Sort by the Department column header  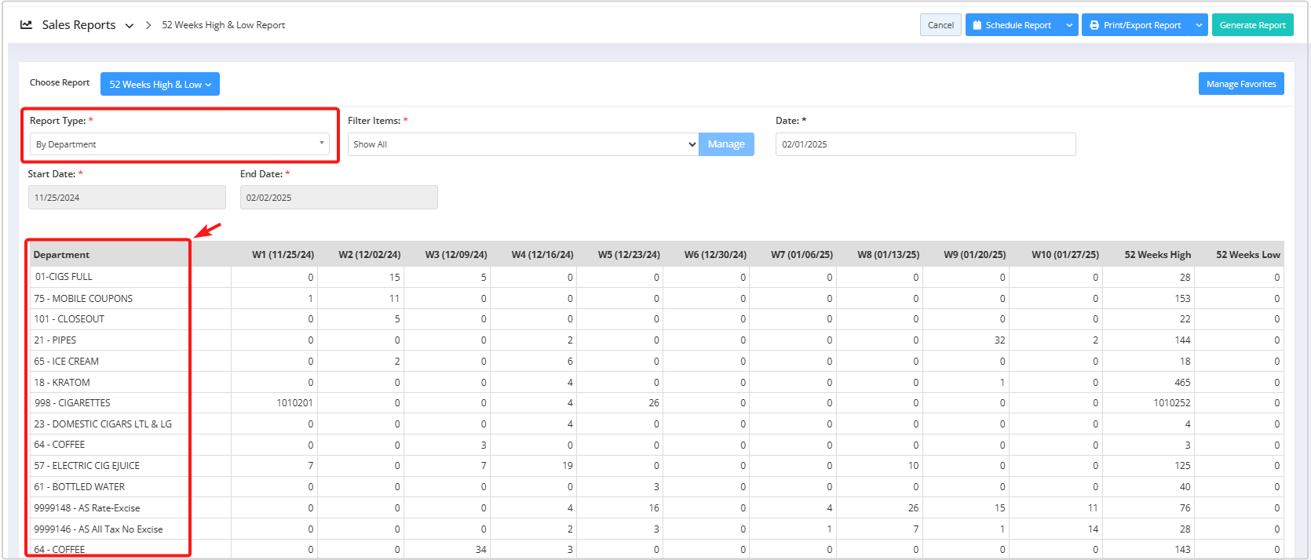(x=62, y=255)
